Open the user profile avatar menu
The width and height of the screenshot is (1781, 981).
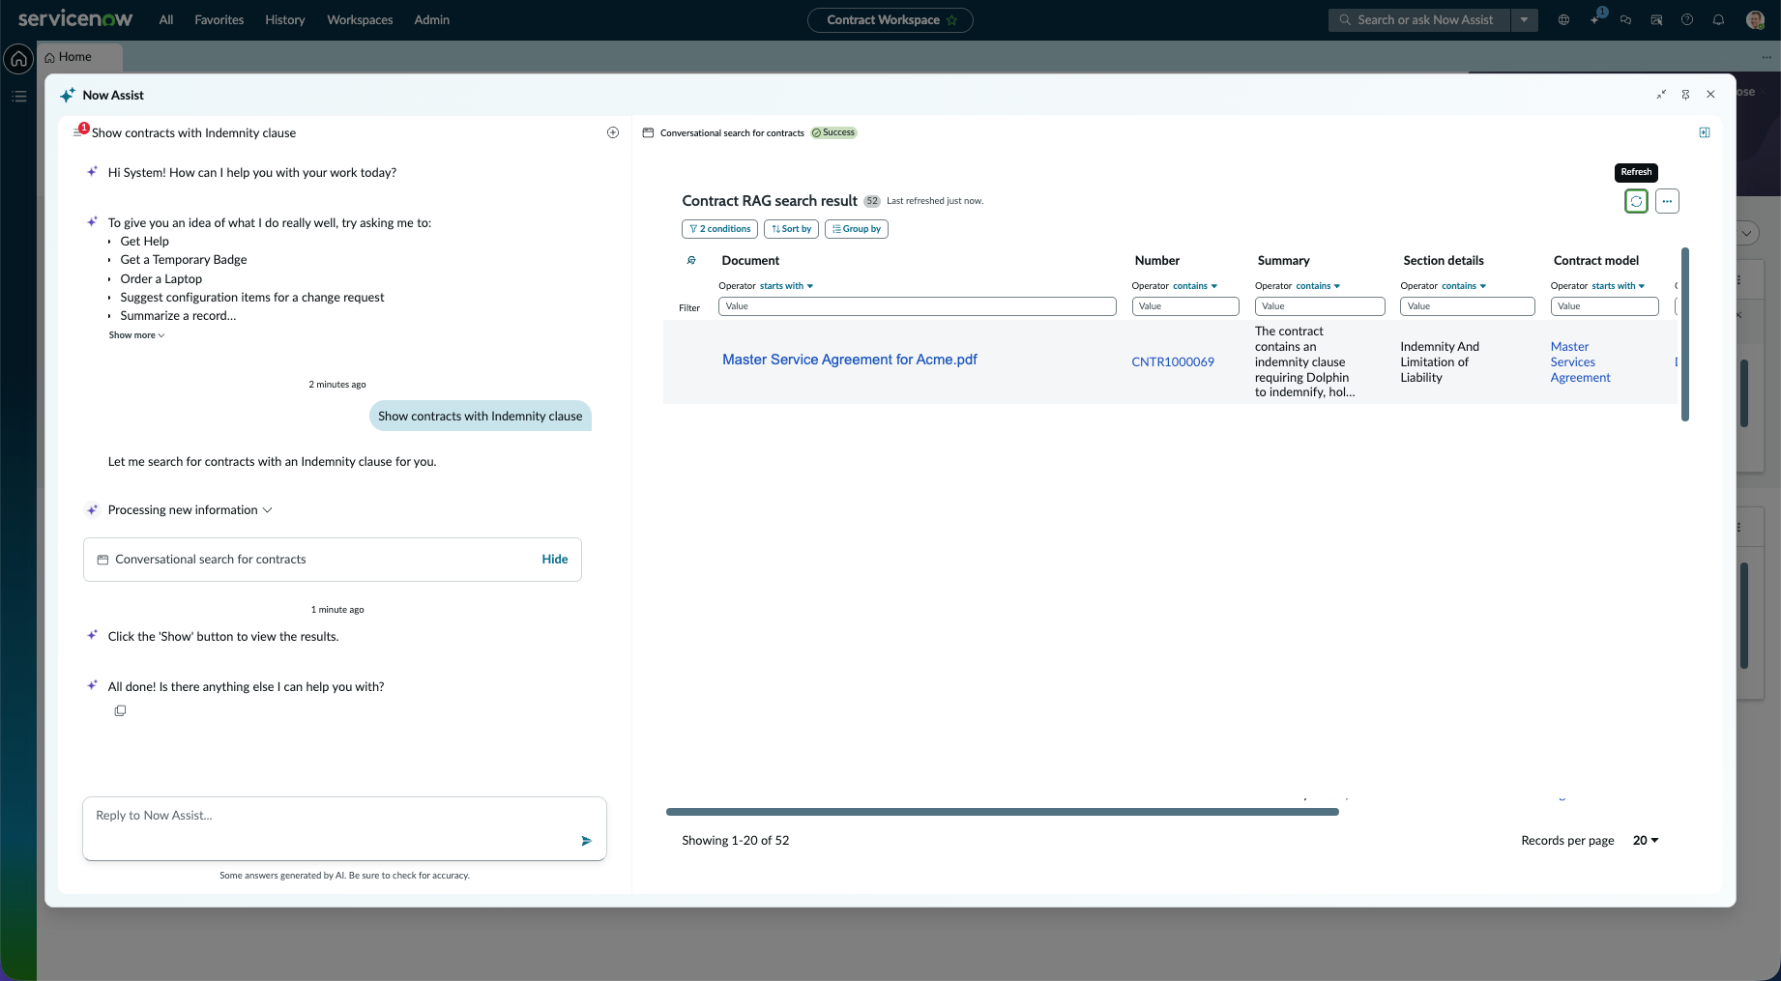(x=1756, y=19)
